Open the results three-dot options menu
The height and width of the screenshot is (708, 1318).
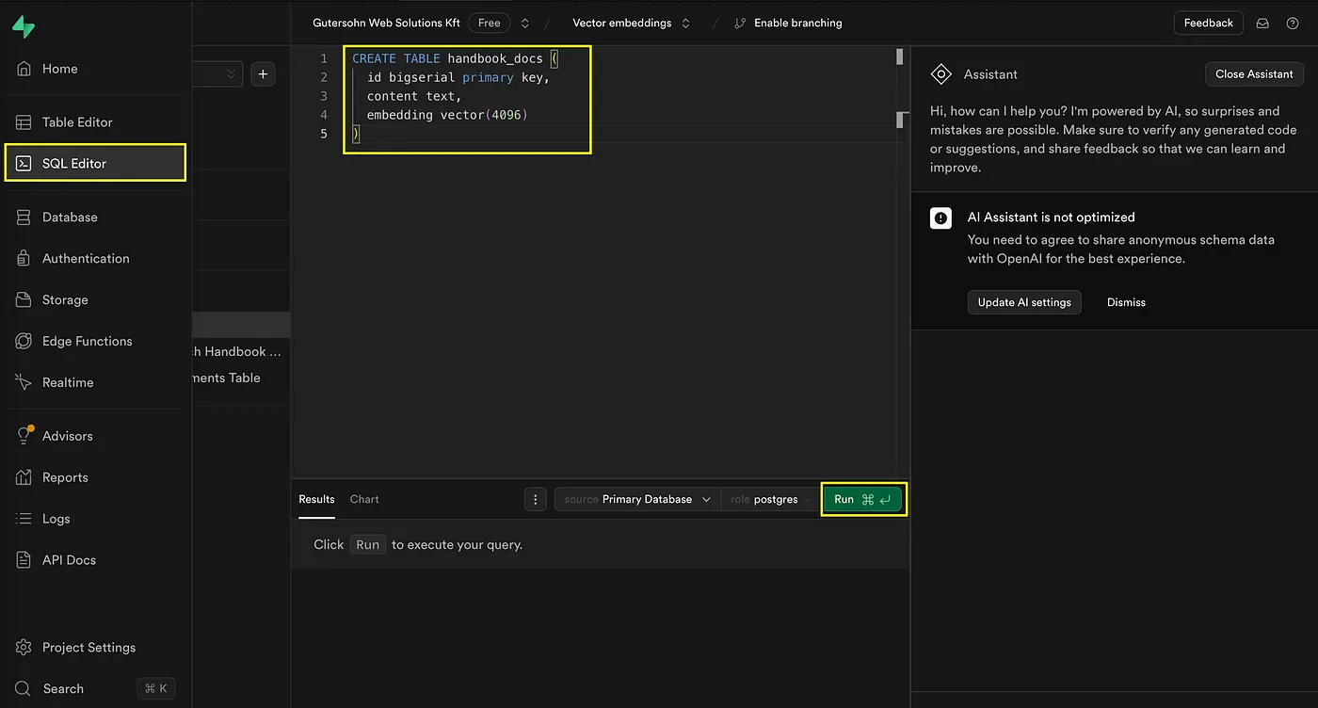(x=535, y=500)
